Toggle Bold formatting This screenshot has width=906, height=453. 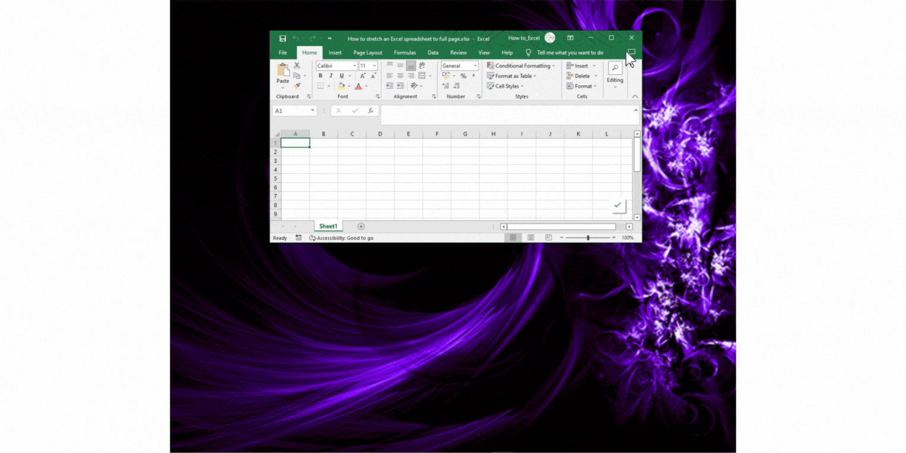320,76
